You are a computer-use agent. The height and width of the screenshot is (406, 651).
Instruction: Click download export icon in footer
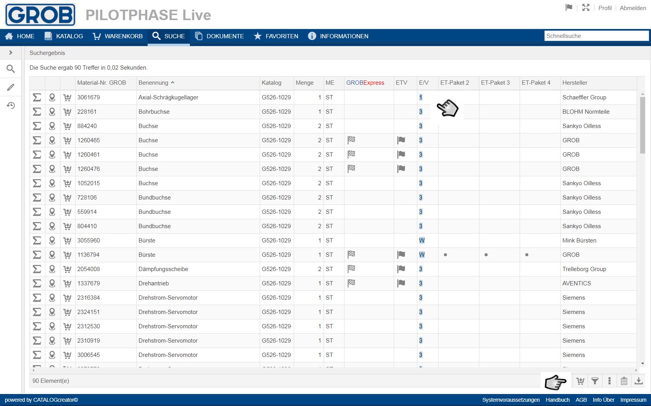(x=639, y=381)
